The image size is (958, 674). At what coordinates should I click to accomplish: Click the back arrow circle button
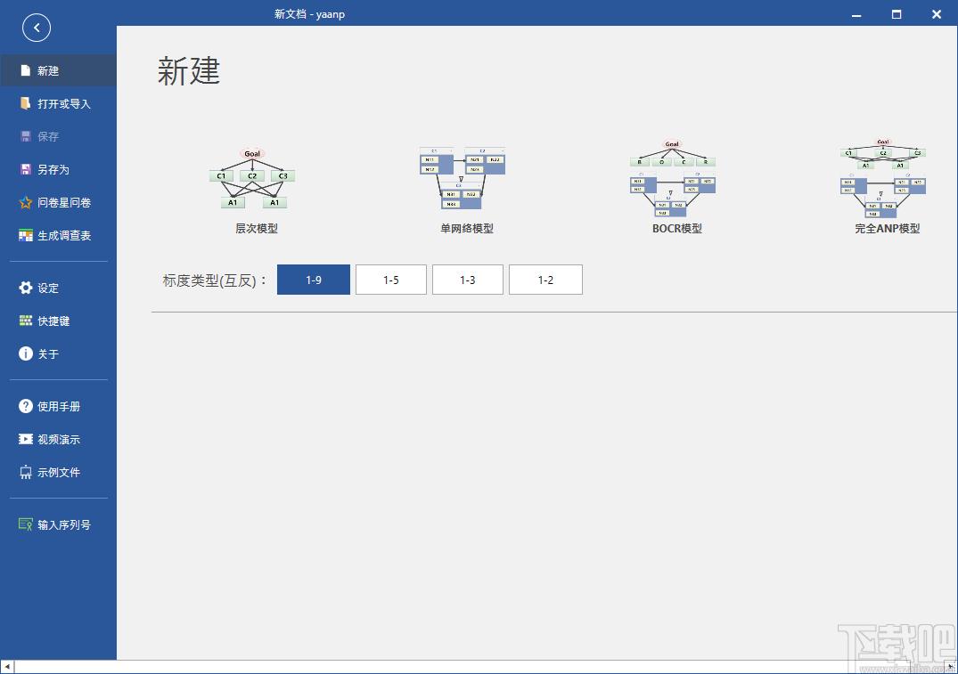pos(36,28)
